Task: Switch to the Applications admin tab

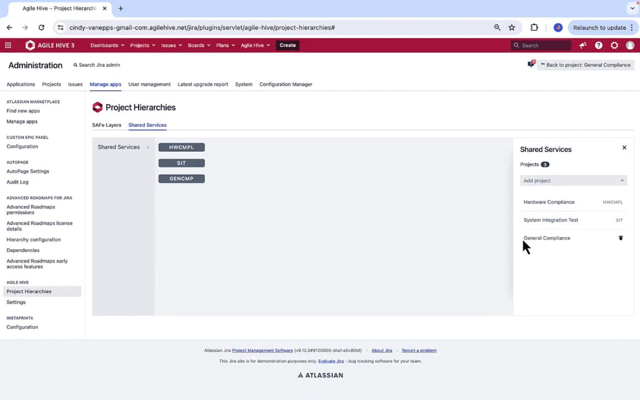Action: [20, 84]
